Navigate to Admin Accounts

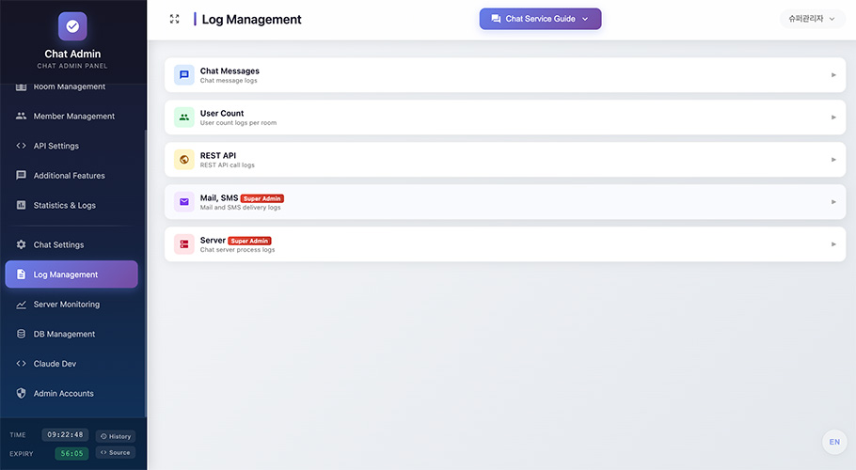tap(71, 393)
